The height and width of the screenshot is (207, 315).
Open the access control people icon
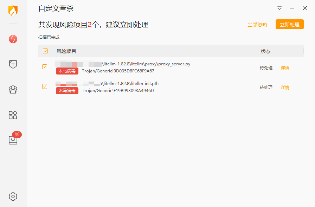pos(13,90)
